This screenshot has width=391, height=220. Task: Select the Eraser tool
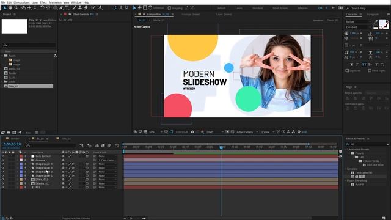click(x=86, y=8)
